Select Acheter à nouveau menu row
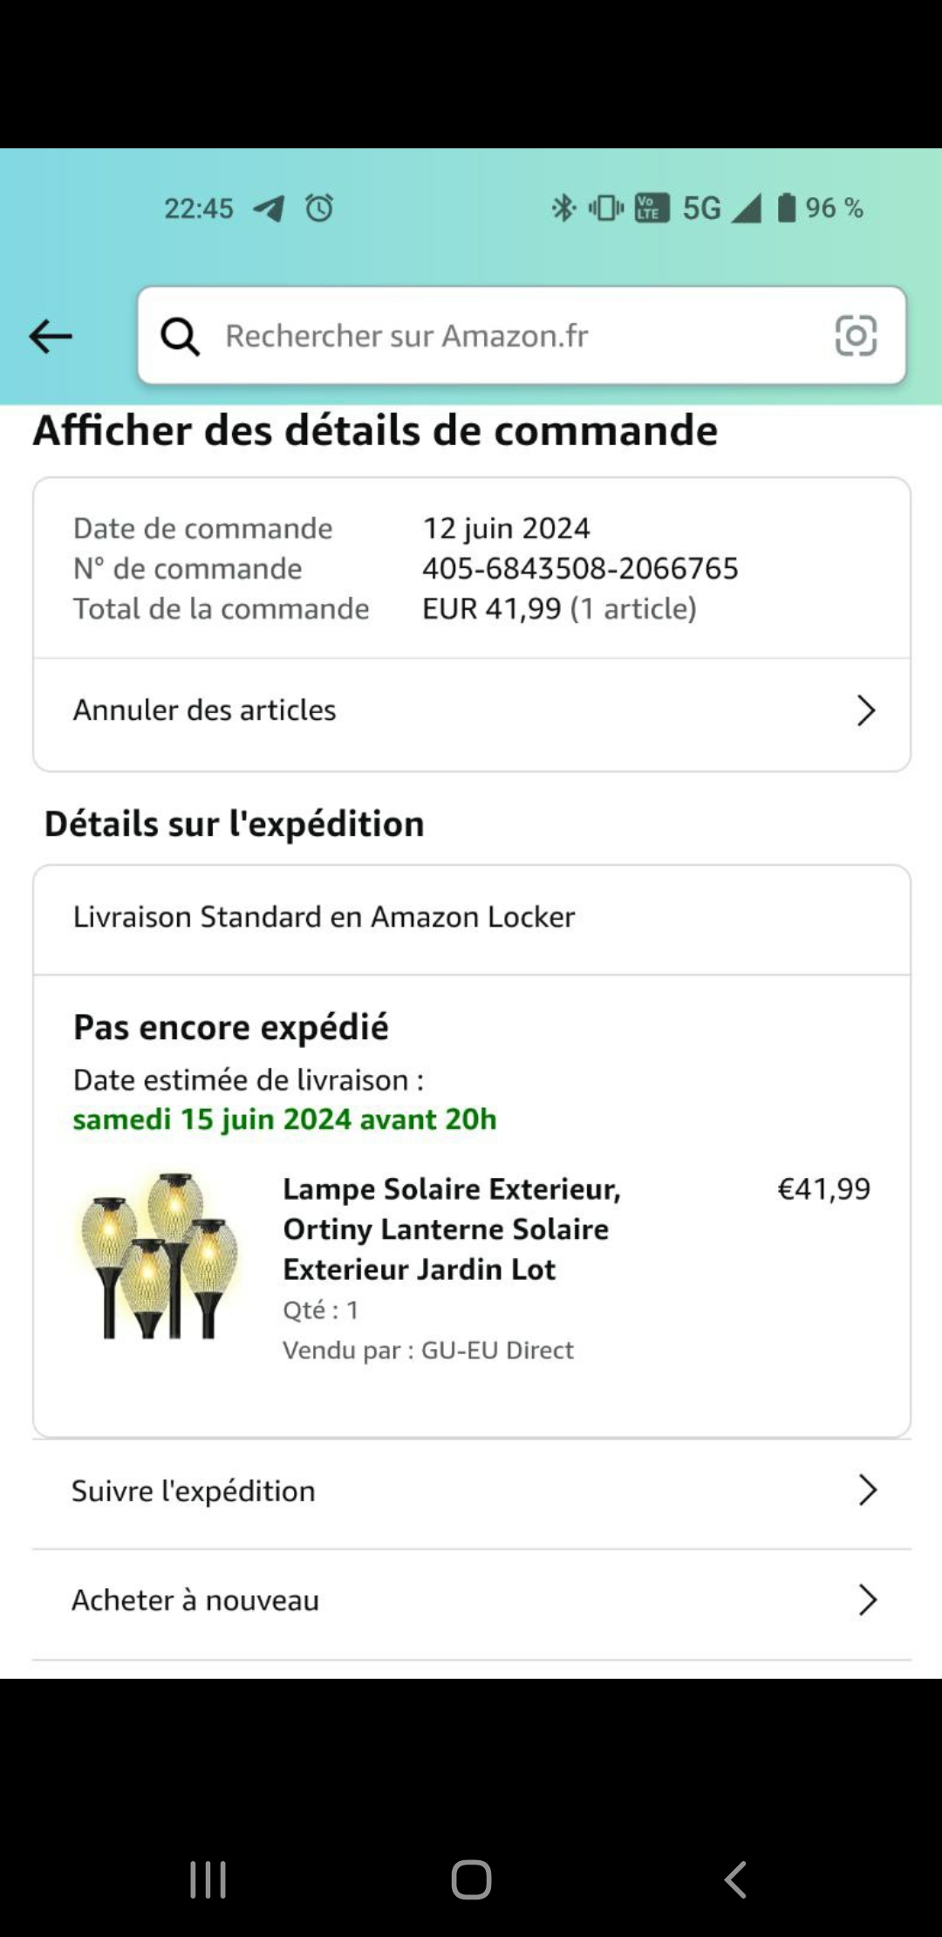The image size is (942, 1937). 195,1600
